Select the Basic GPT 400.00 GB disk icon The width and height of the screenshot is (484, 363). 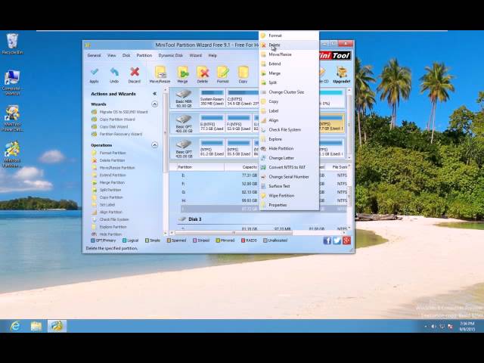[x=184, y=124]
